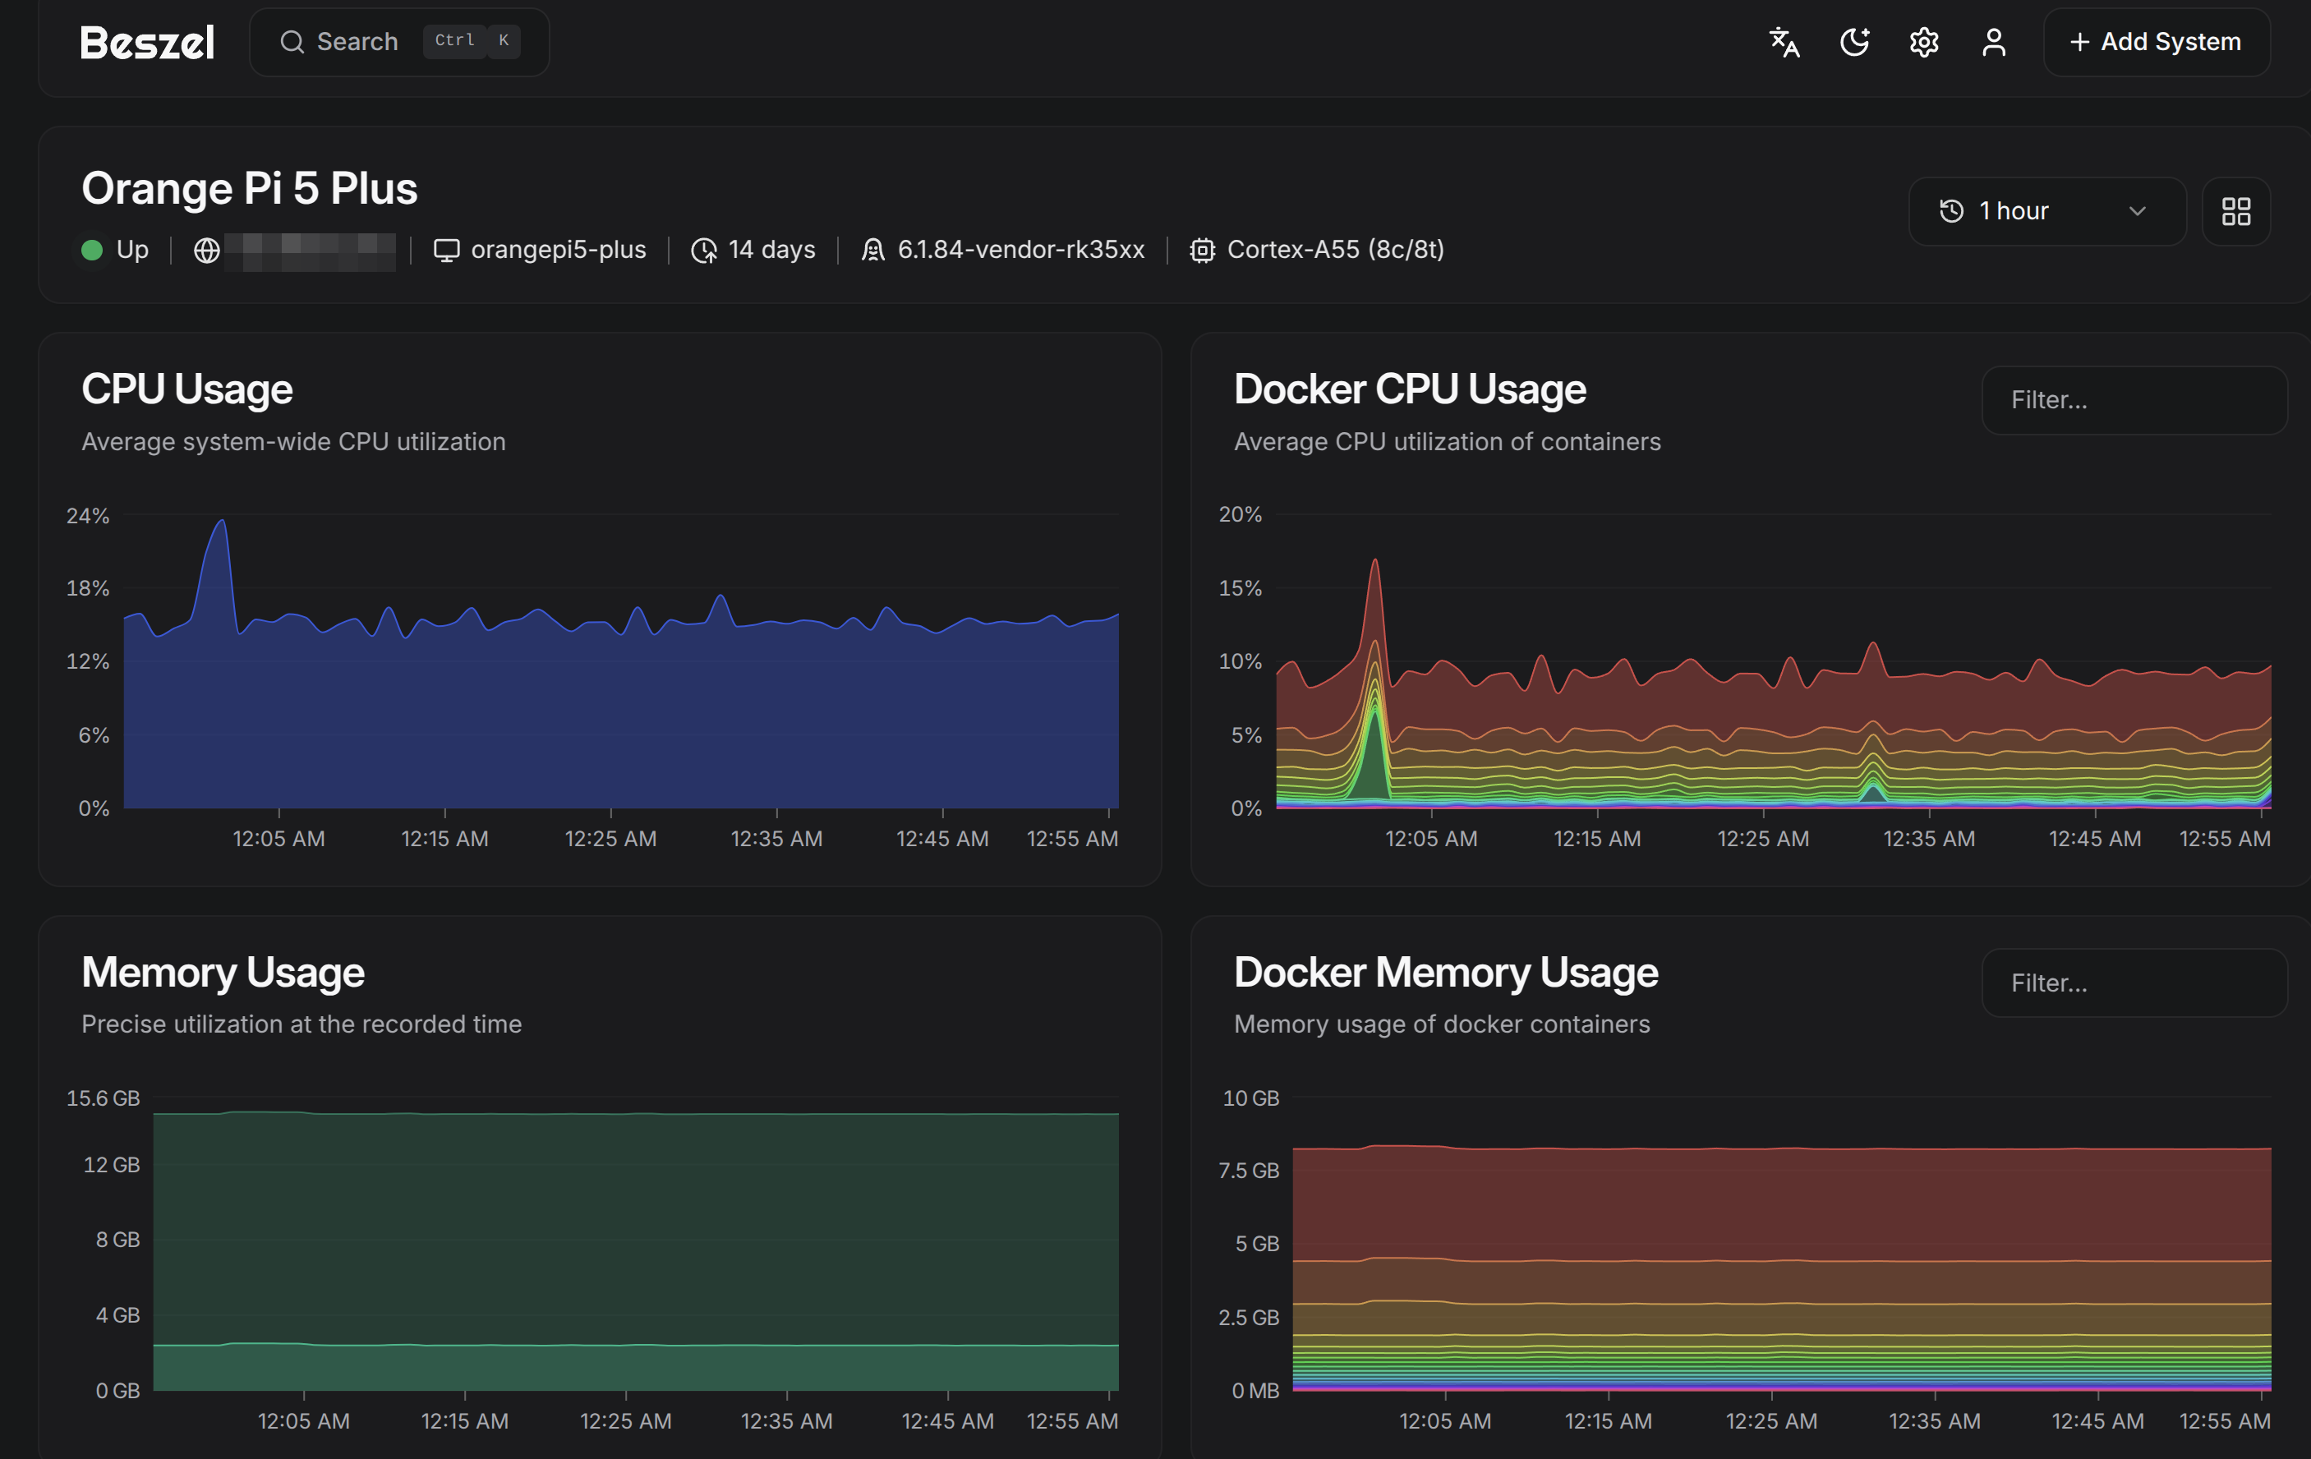Click the green Up status indicator
Screen dimensions: 2311x1459
coord(92,251)
